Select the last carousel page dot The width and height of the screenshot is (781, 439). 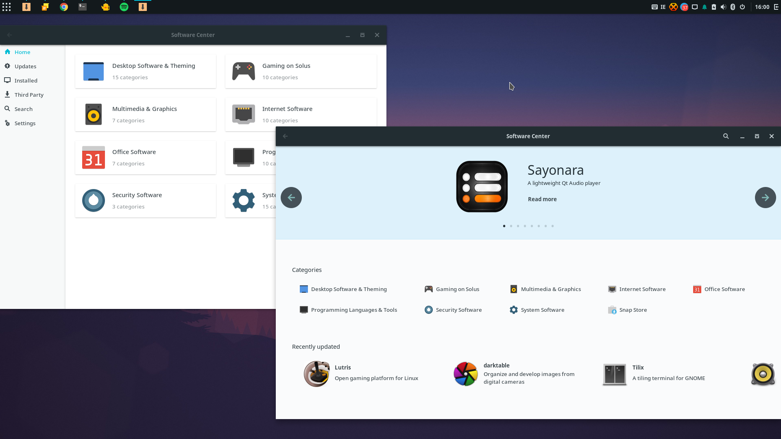click(x=552, y=226)
